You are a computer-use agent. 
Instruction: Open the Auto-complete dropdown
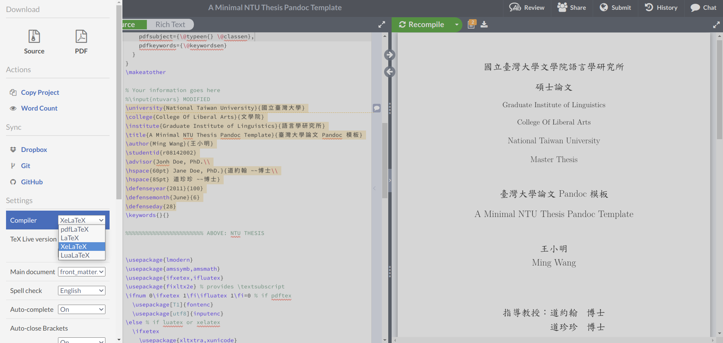82,310
